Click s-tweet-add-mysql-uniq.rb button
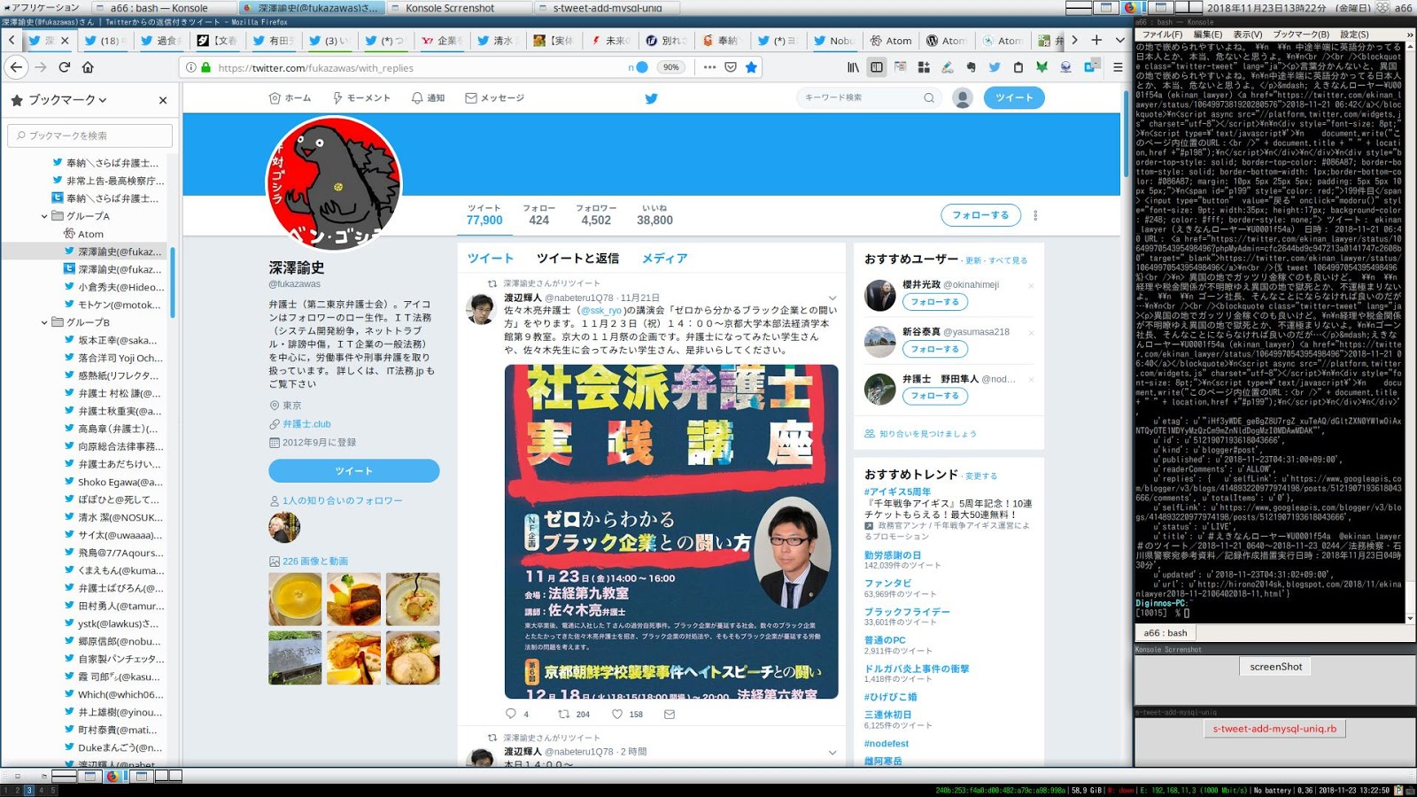 click(1274, 729)
